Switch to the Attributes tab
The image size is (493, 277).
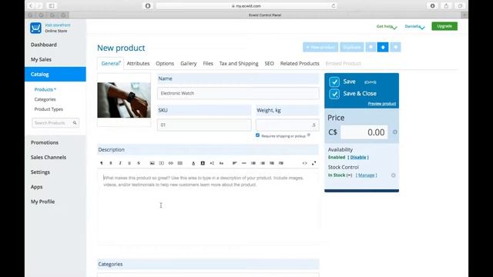(138, 63)
